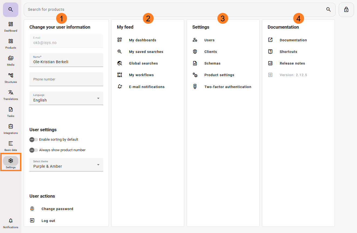
Task: Click the Change password fingerprint icon
Action: 32,209
